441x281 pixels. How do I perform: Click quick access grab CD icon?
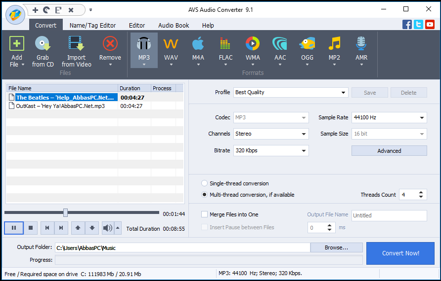coord(46,10)
